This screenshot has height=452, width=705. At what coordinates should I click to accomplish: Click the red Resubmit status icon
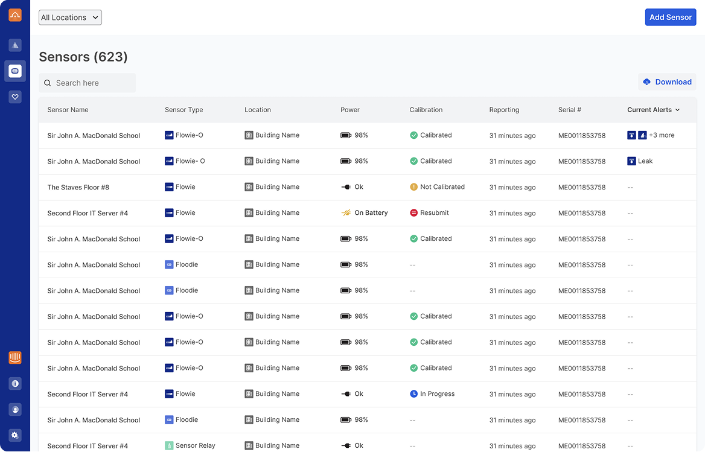point(413,213)
